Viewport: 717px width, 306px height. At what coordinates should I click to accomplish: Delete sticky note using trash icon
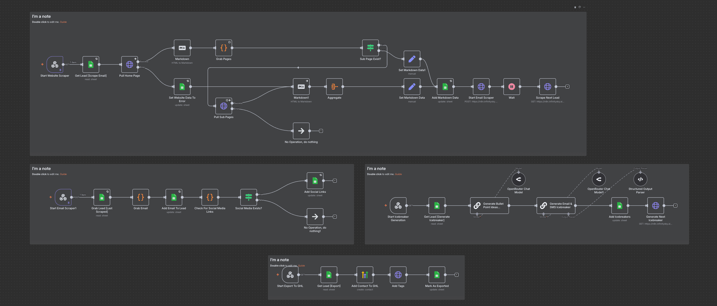[x=575, y=7]
